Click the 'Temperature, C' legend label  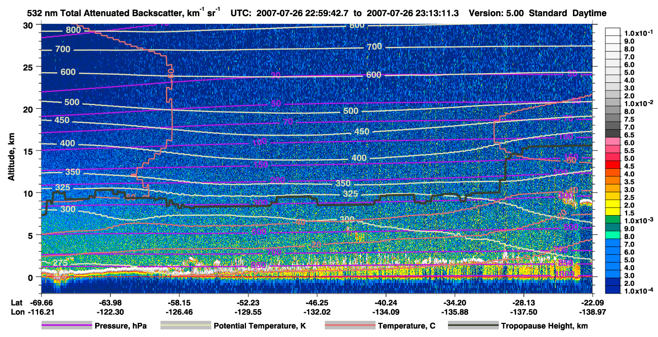406,326
